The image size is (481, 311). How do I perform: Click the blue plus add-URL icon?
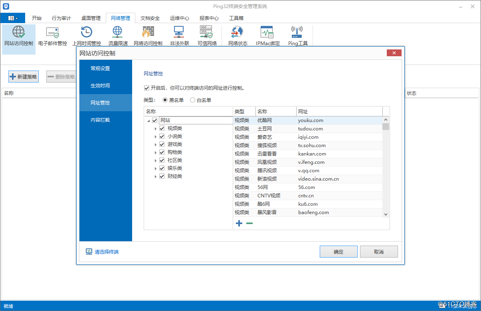(239, 223)
